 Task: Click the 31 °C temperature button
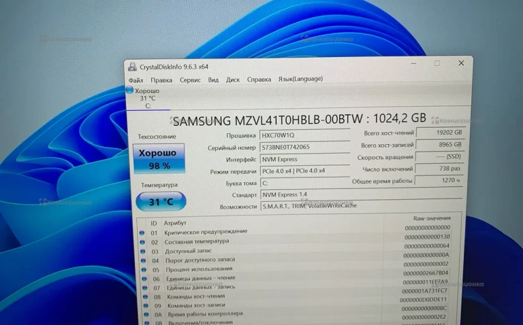coord(161,201)
